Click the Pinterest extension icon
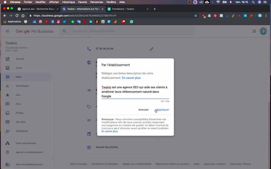Image resolution: width=271 pixels, height=169 pixels. [215, 16]
